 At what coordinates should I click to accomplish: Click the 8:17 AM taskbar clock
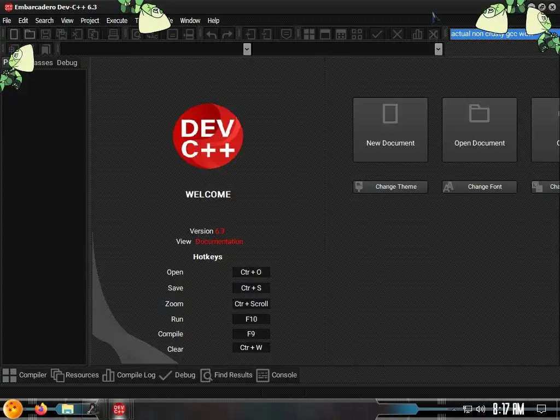(508, 409)
